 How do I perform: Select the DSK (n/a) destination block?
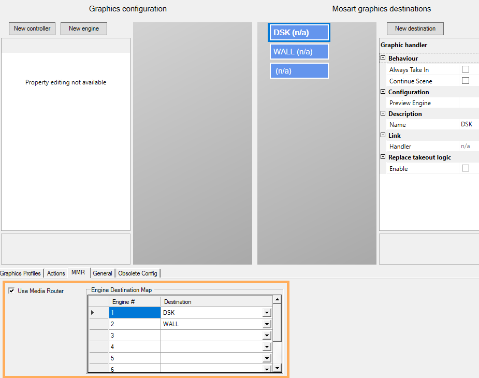click(x=299, y=33)
